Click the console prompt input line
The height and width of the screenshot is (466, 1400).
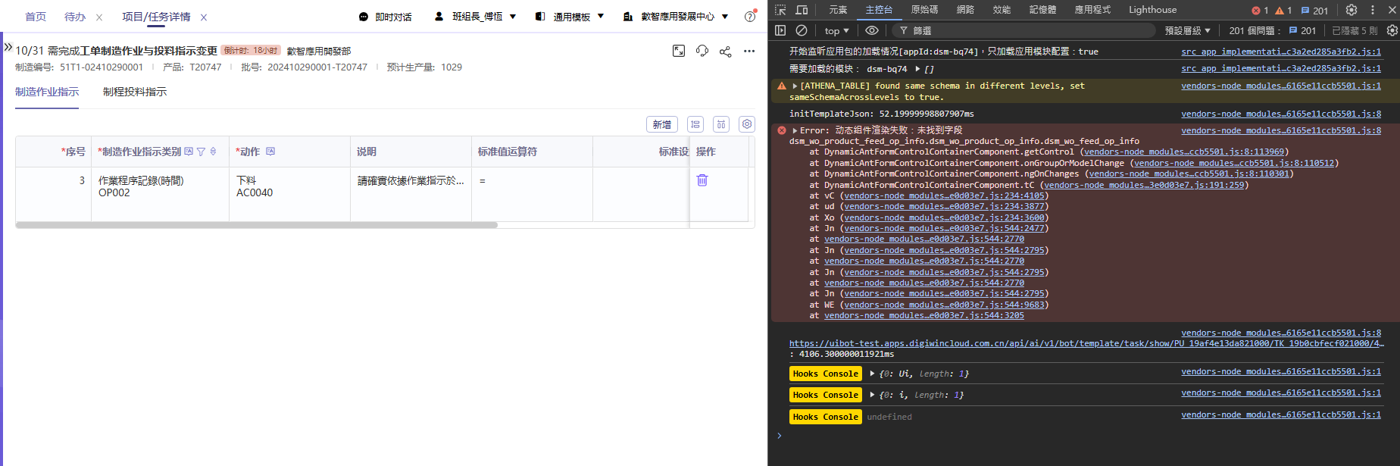[x=1087, y=436]
